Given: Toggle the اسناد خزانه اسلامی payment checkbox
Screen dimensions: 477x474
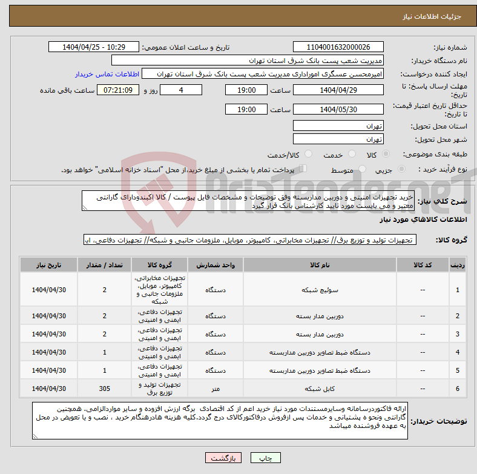Looking at the screenshot, I should point(303,168).
